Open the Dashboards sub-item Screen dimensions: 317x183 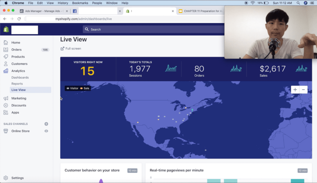click(x=20, y=77)
